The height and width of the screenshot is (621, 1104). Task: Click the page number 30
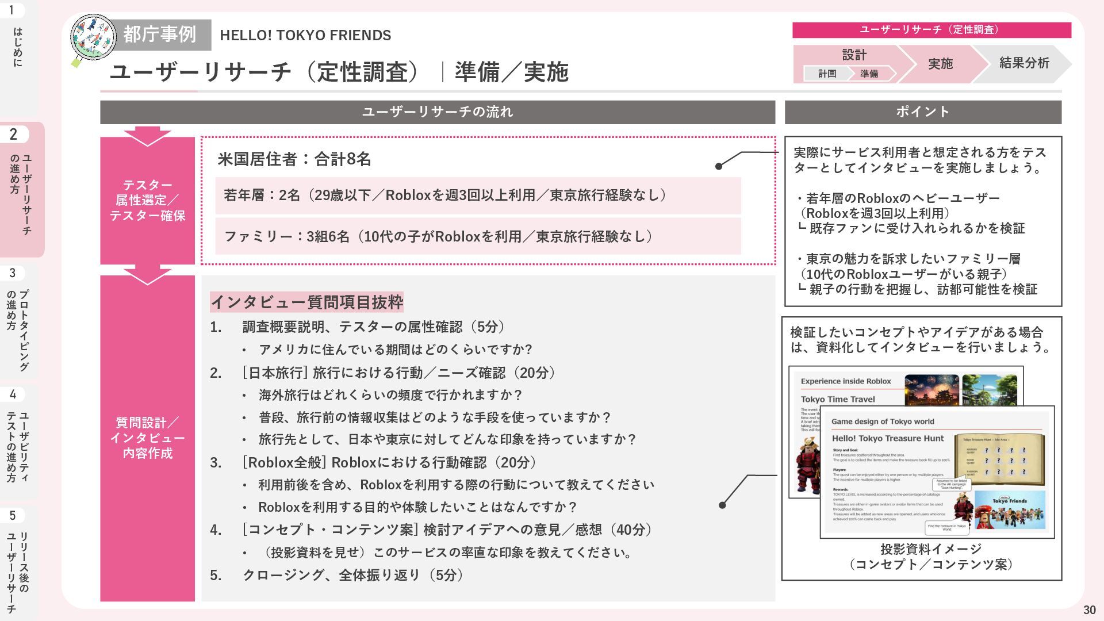click(x=1089, y=610)
